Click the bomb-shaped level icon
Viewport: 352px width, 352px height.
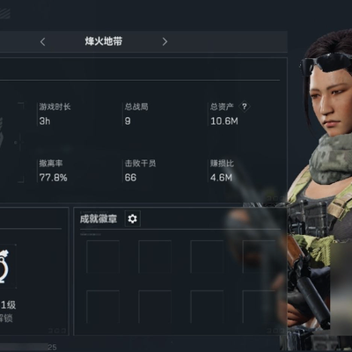[4, 267]
